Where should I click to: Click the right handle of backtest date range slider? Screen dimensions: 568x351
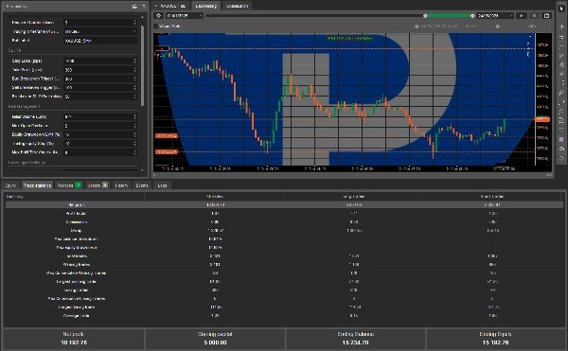click(x=472, y=15)
